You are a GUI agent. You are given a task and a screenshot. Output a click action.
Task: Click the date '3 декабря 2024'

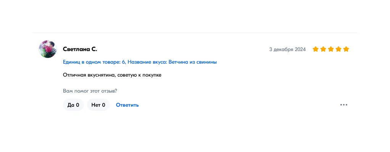(x=287, y=50)
